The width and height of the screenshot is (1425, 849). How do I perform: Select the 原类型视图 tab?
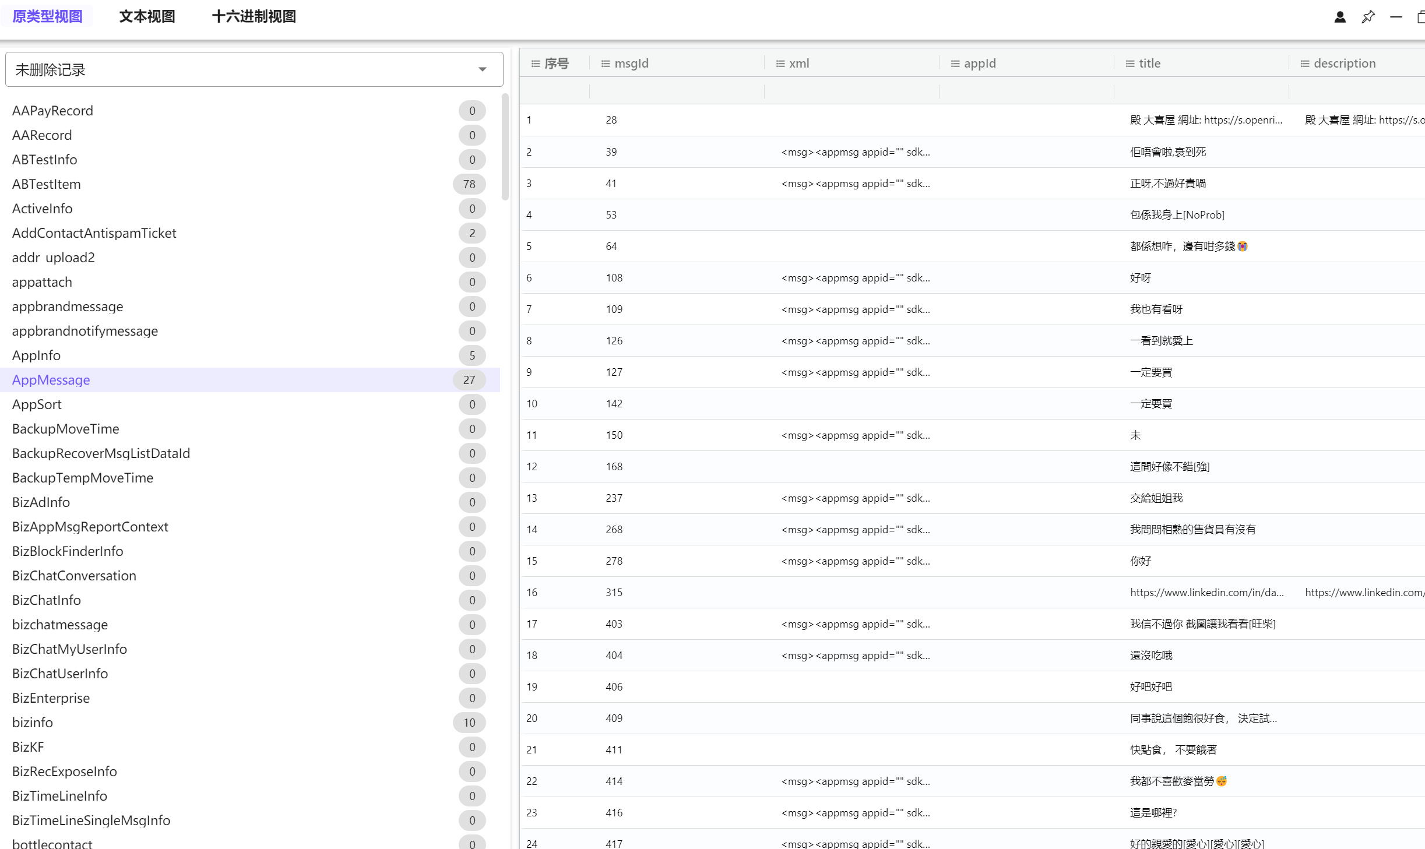coord(47,16)
